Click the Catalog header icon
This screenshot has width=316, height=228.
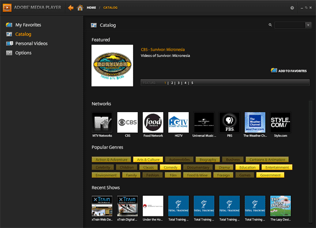[94, 25]
